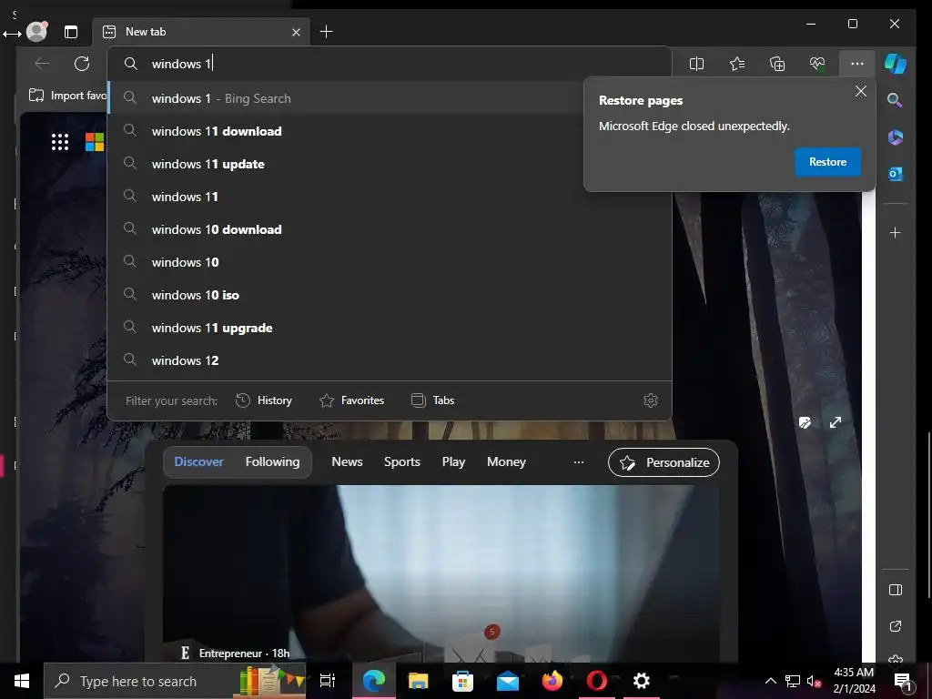Select 'windows 10 iso' suggestion

[390, 295]
